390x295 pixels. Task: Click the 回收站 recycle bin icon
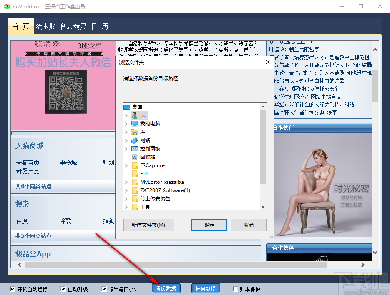(x=135, y=157)
